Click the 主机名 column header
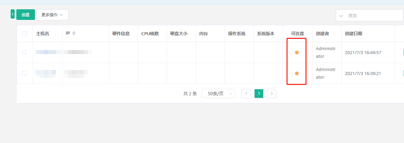404x143 pixels. pos(43,34)
